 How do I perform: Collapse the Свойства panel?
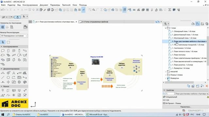(164, 90)
